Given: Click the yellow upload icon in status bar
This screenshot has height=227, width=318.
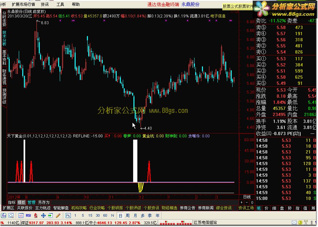Looking at the screenshot, I should tap(300, 222).
